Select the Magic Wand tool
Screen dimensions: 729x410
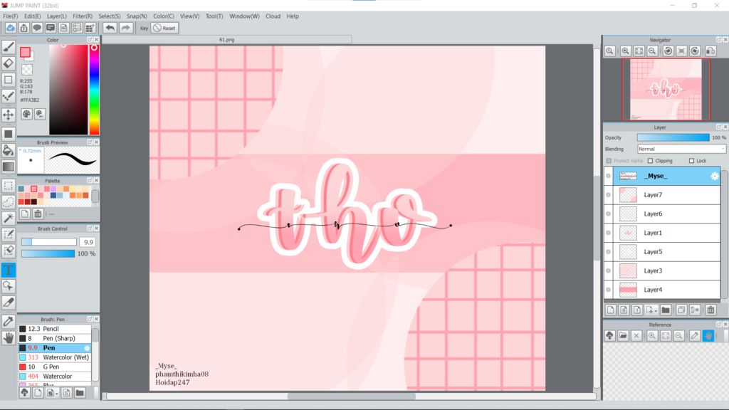(x=9, y=218)
